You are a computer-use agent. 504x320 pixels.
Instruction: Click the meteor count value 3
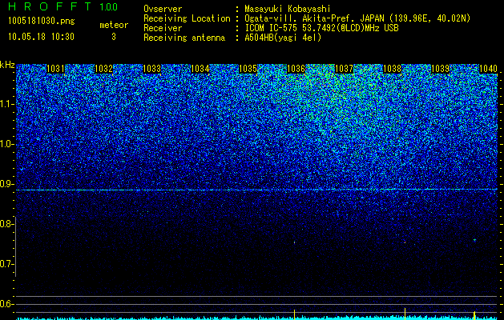[114, 37]
